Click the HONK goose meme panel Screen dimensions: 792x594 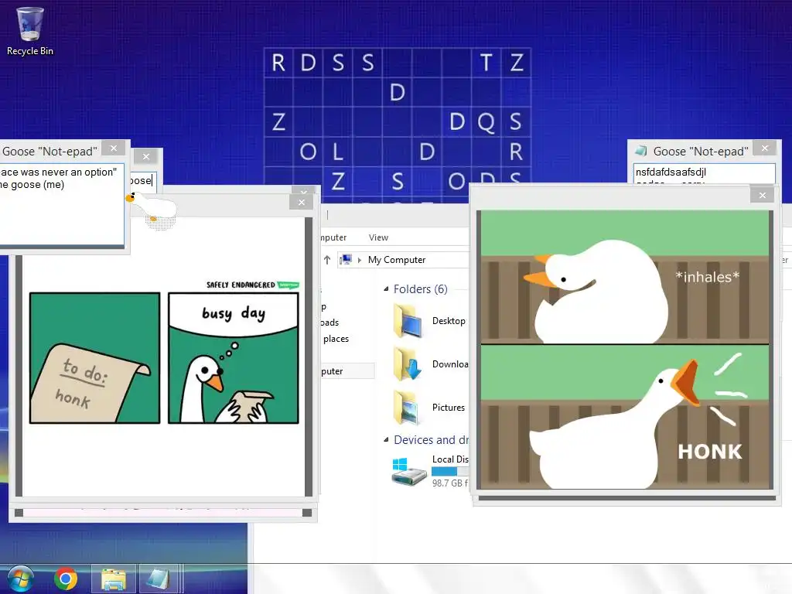coord(625,417)
